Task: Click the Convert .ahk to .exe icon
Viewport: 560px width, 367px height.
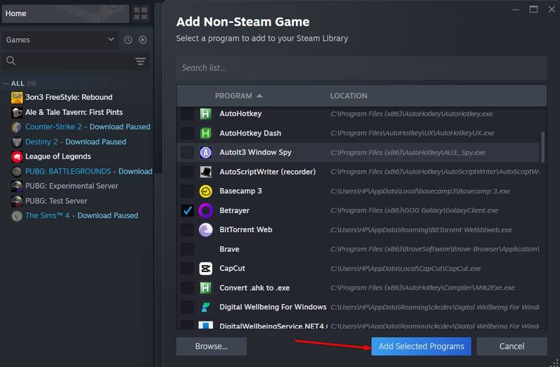Action: point(206,288)
